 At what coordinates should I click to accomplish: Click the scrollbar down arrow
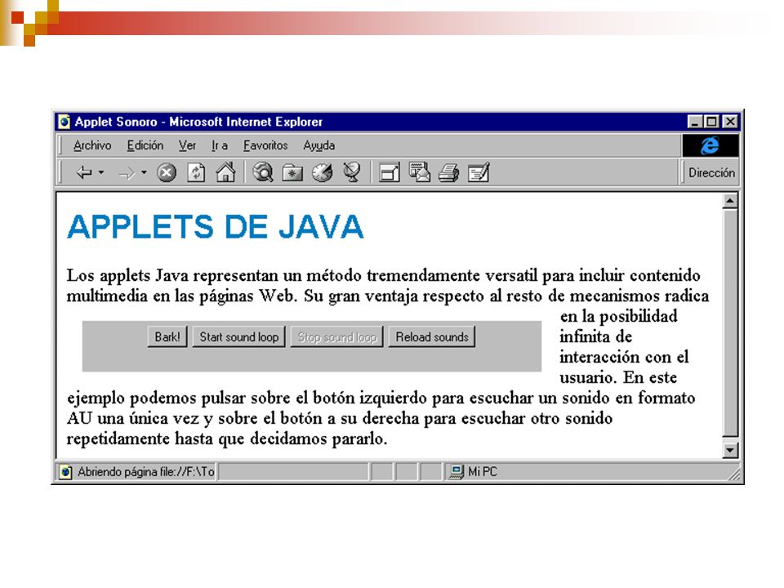pos(730,451)
